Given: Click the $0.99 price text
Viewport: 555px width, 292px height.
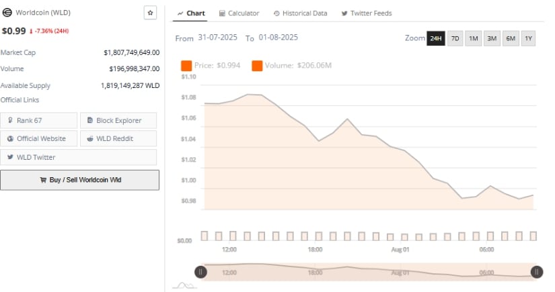Looking at the screenshot, I should [14, 31].
